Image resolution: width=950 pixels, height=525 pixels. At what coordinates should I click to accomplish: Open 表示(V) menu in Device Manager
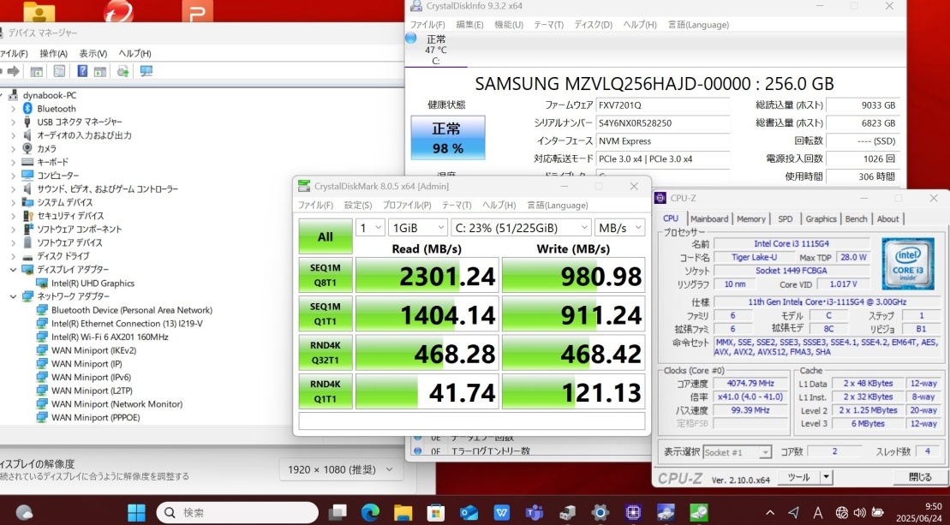(93, 53)
